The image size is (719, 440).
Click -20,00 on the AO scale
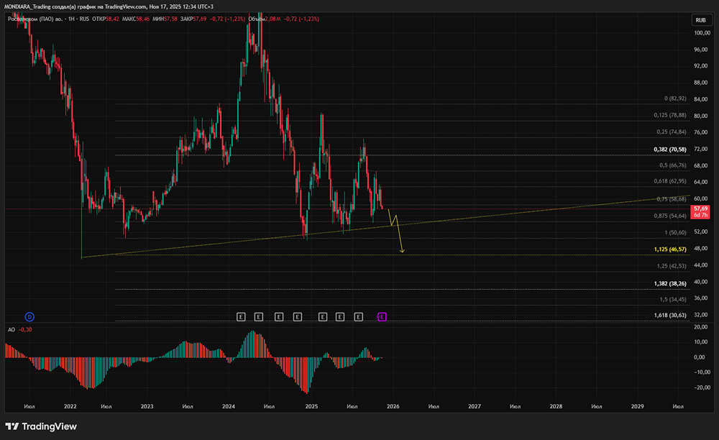click(x=702, y=388)
